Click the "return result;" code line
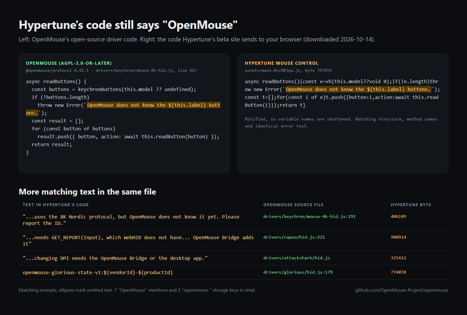Screen dimensions: 467x315 (52, 144)
